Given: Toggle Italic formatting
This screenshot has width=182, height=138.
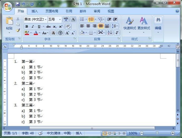Looking at the screenshot, I should click(33, 27).
